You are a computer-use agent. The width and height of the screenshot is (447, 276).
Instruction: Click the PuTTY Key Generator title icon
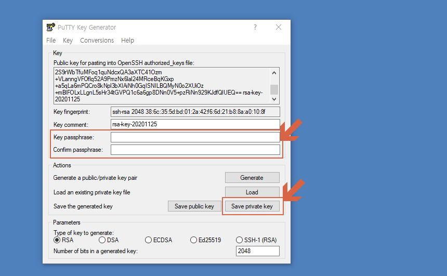pyautogui.click(x=51, y=27)
